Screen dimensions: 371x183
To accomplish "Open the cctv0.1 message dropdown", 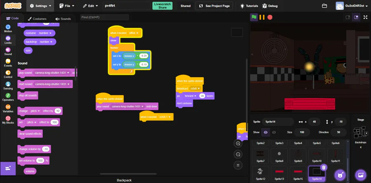I will [x=165, y=117].
